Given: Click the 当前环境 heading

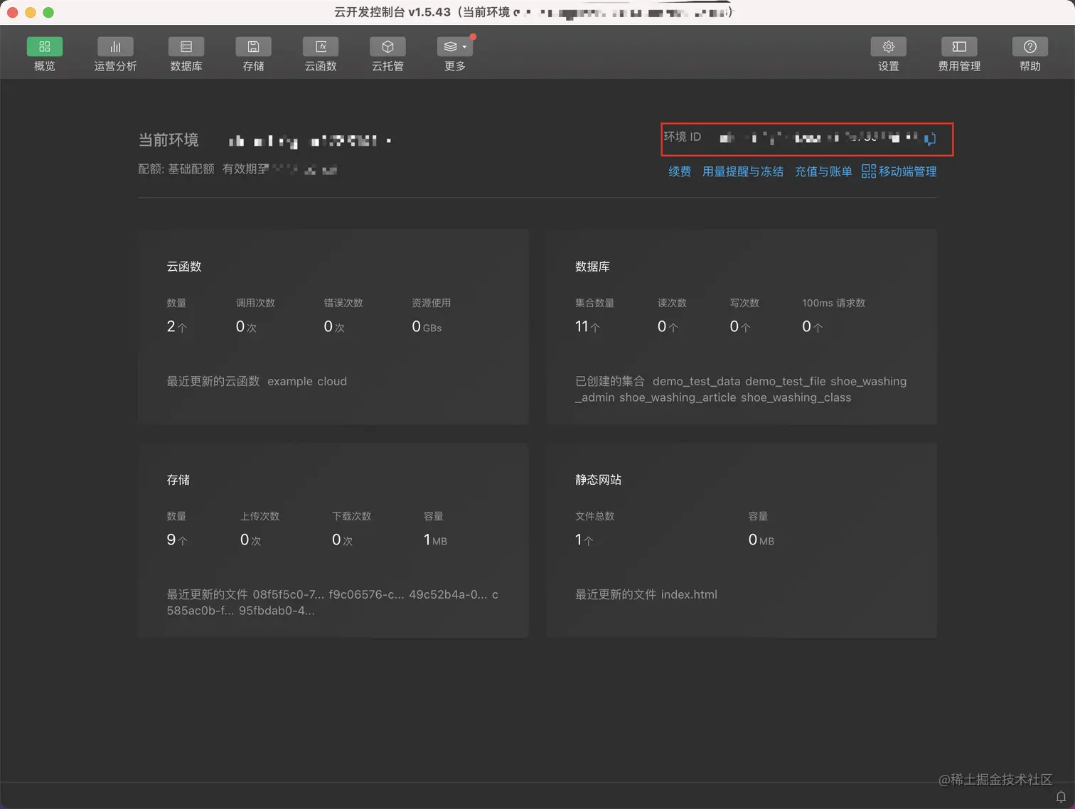Looking at the screenshot, I should (x=169, y=140).
